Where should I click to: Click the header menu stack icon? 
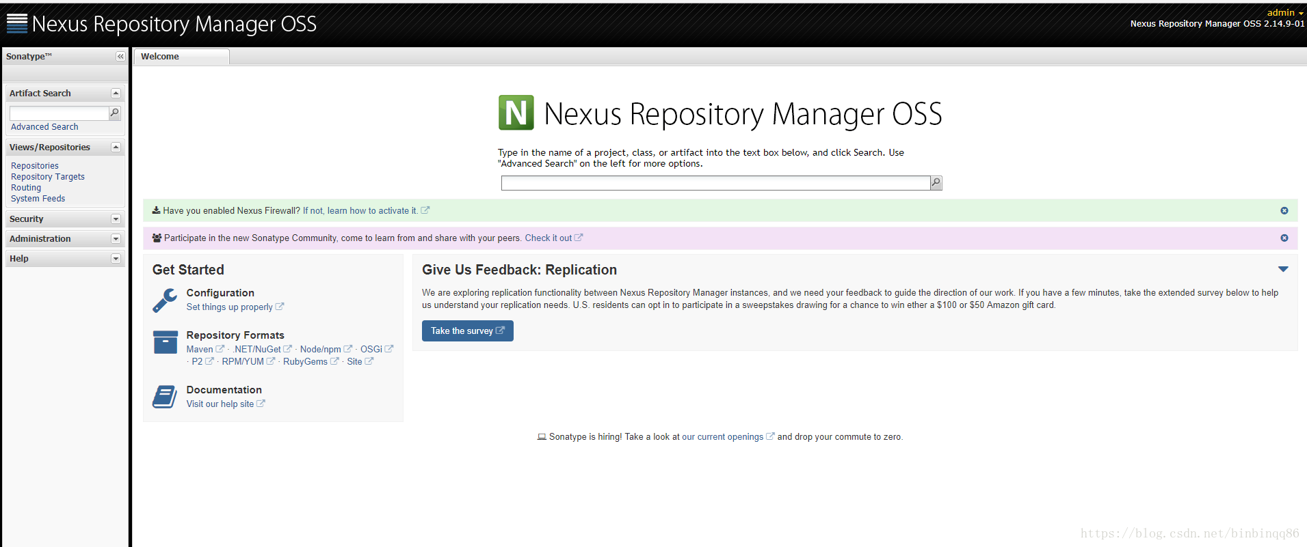(16, 24)
